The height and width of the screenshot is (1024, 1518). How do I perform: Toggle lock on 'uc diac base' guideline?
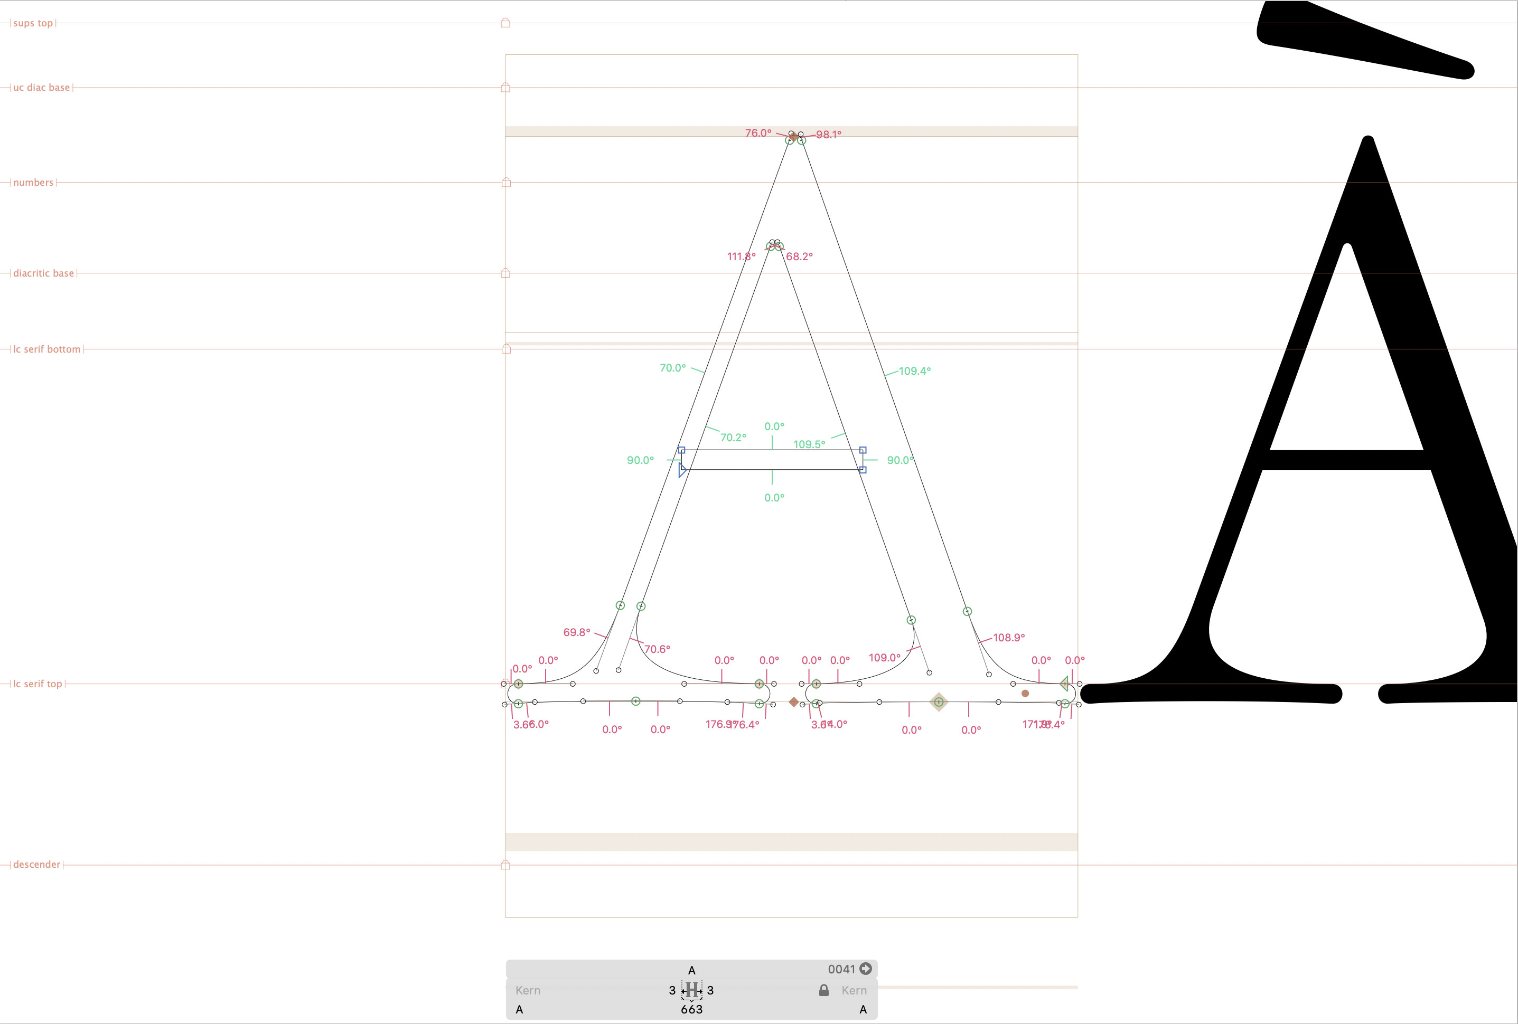pos(505,88)
